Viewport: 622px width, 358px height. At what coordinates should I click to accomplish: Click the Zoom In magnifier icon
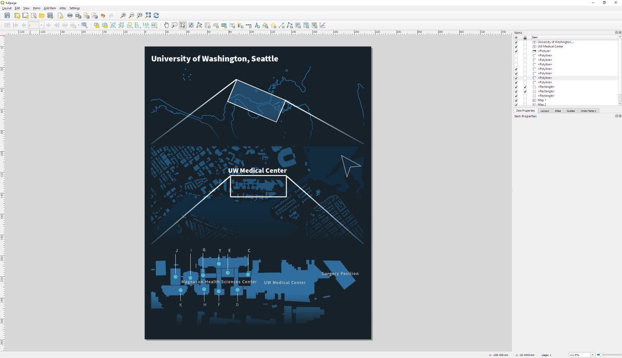123,16
